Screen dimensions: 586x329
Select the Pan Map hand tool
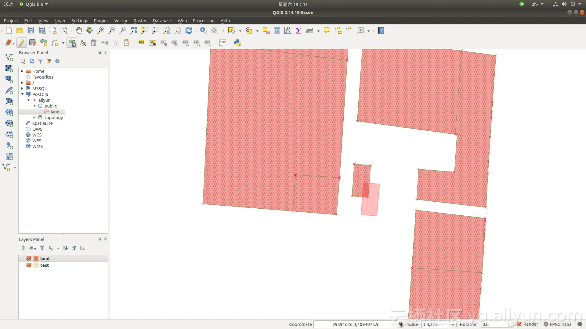click(x=79, y=30)
